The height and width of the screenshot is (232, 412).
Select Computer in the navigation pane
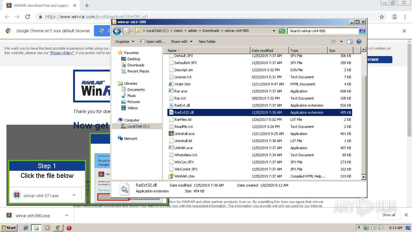tap(132, 120)
